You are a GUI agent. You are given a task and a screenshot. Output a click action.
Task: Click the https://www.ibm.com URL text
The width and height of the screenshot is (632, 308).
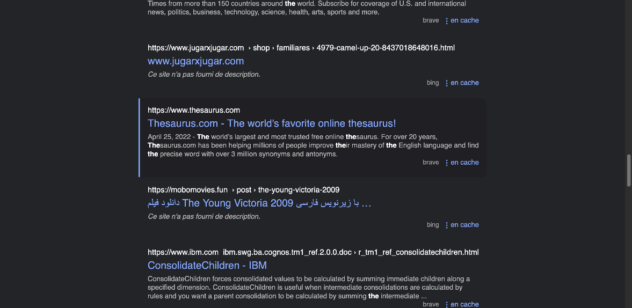pos(183,252)
